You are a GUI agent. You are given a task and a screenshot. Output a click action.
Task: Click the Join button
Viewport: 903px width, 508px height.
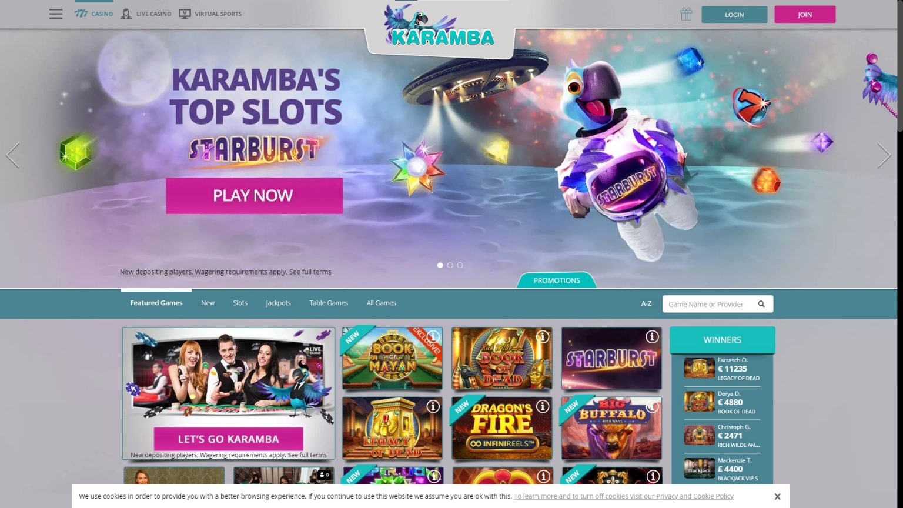(805, 14)
